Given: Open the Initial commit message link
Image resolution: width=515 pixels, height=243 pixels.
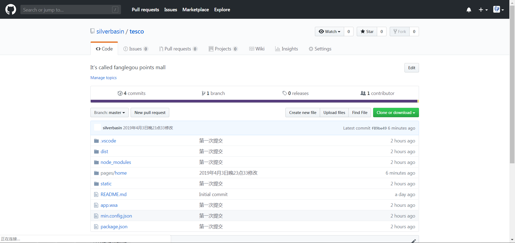Looking at the screenshot, I should coord(213,194).
